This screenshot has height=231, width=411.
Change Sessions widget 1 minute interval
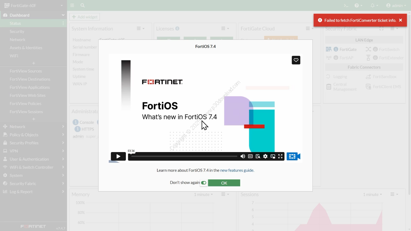coord(372,194)
